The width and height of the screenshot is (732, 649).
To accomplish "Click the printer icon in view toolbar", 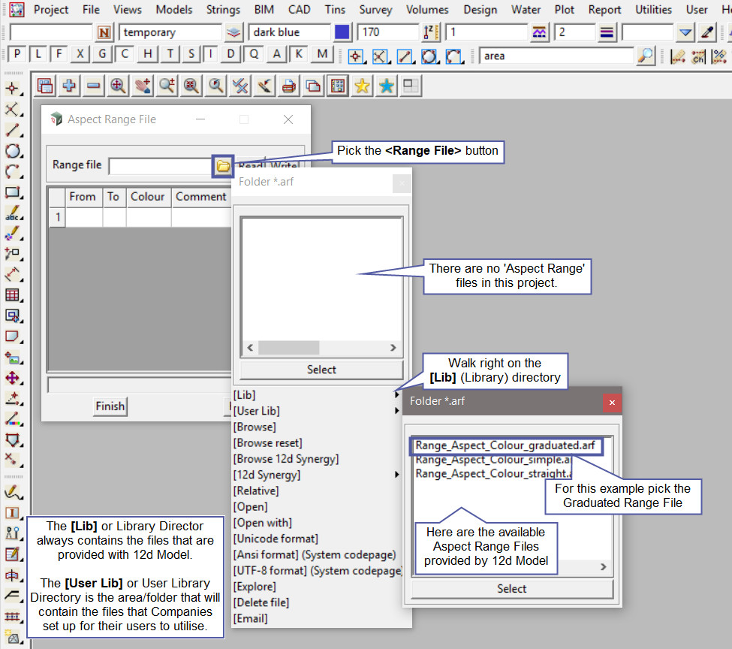I will click(288, 86).
